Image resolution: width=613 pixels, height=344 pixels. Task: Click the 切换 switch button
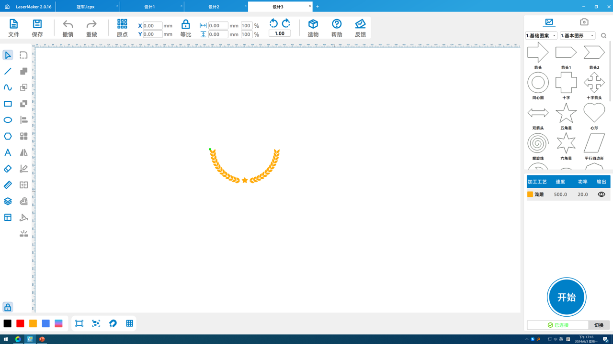(x=599, y=325)
